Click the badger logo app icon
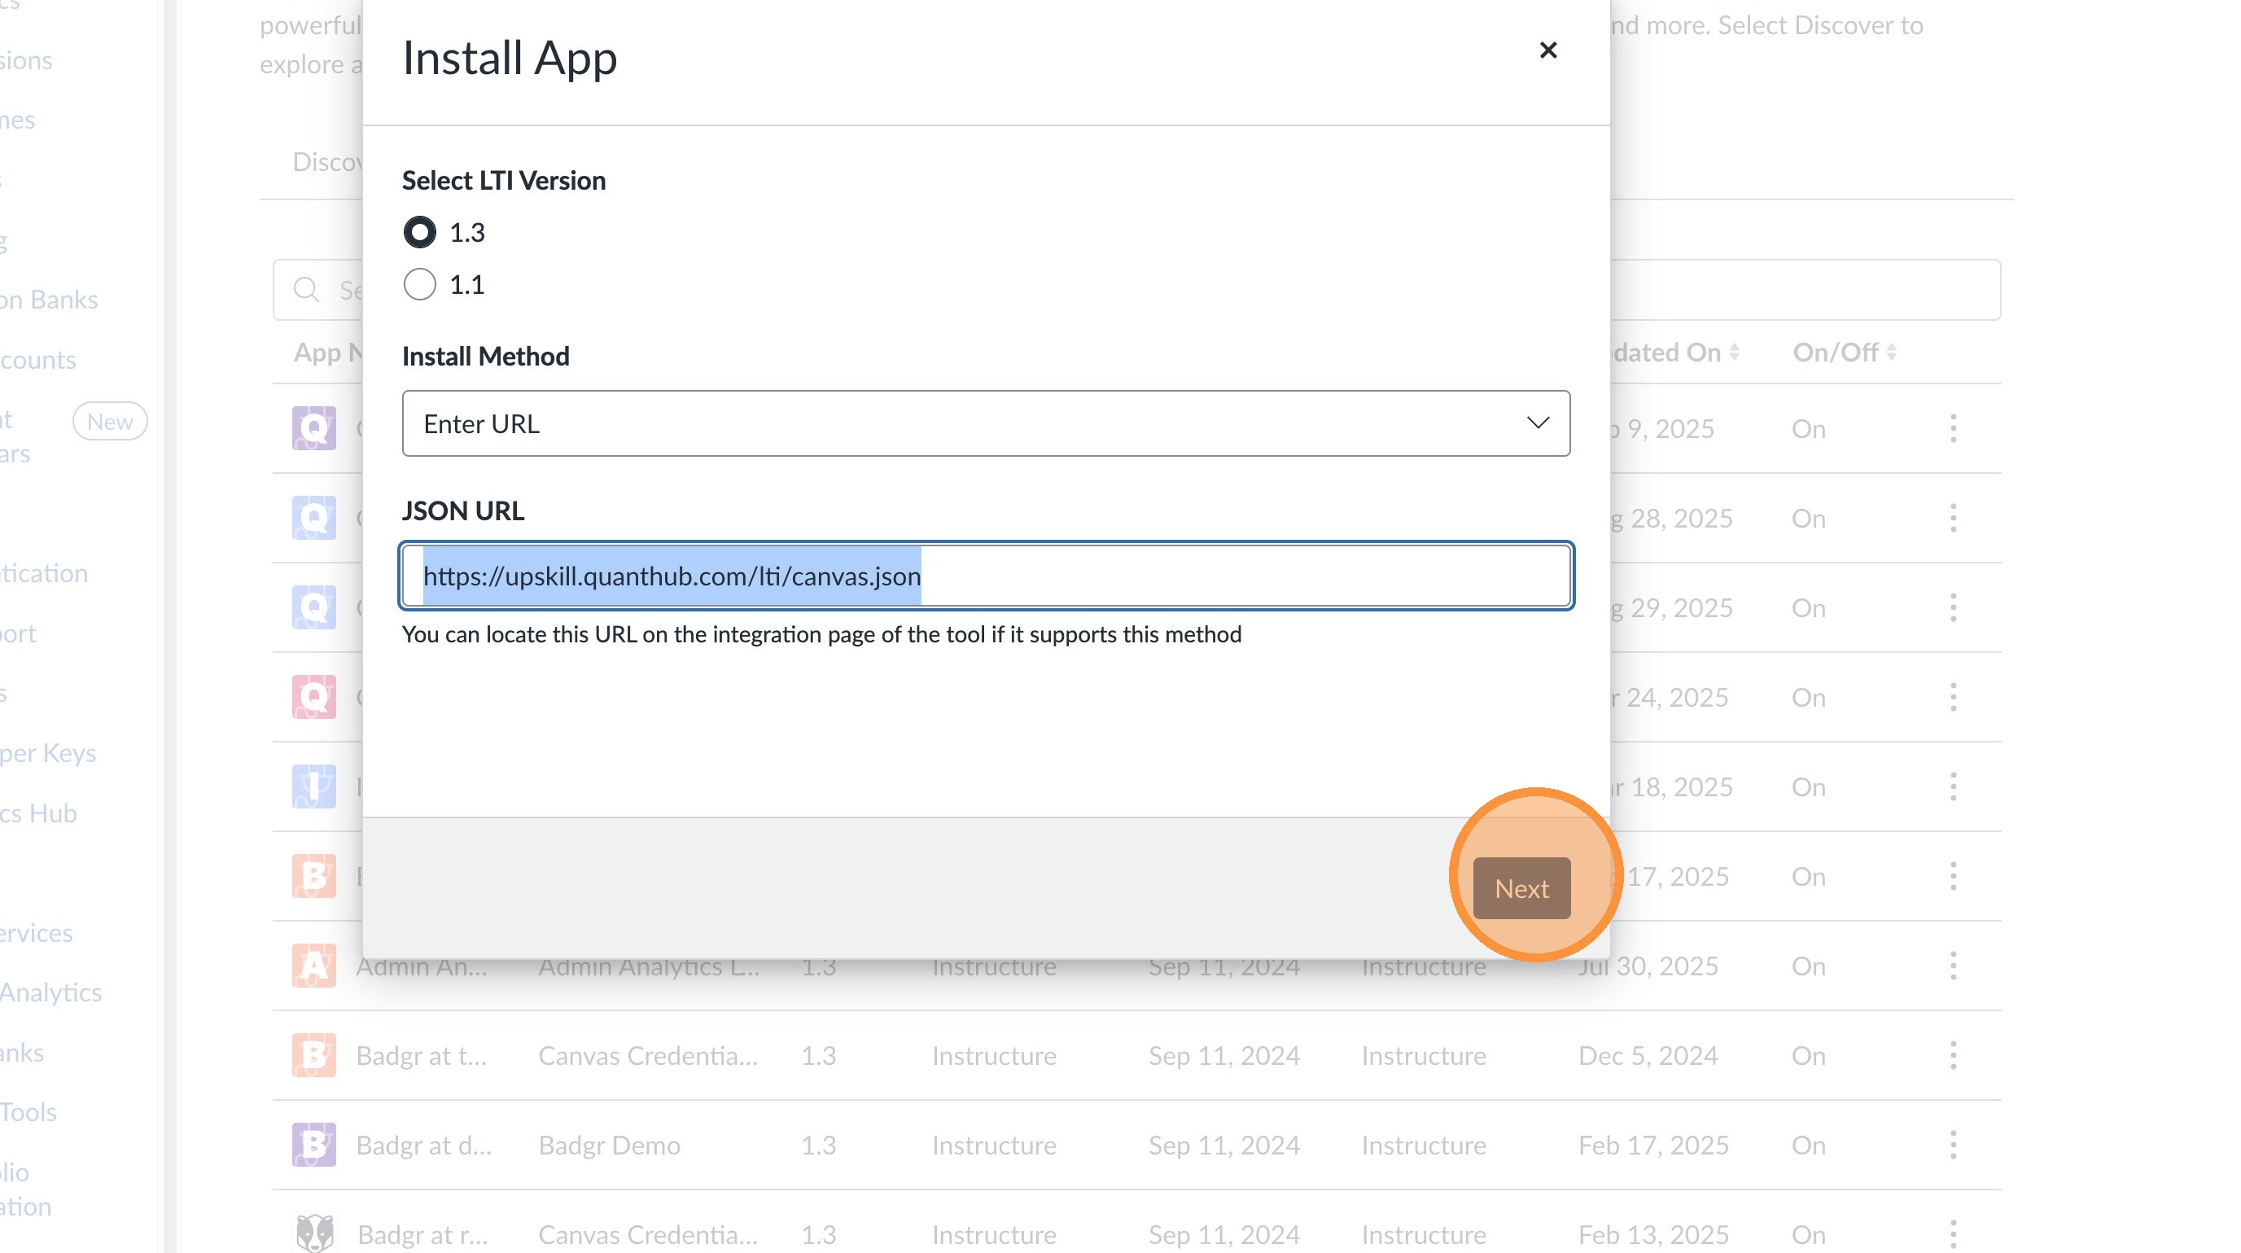2241x1253 pixels. 314,1233
